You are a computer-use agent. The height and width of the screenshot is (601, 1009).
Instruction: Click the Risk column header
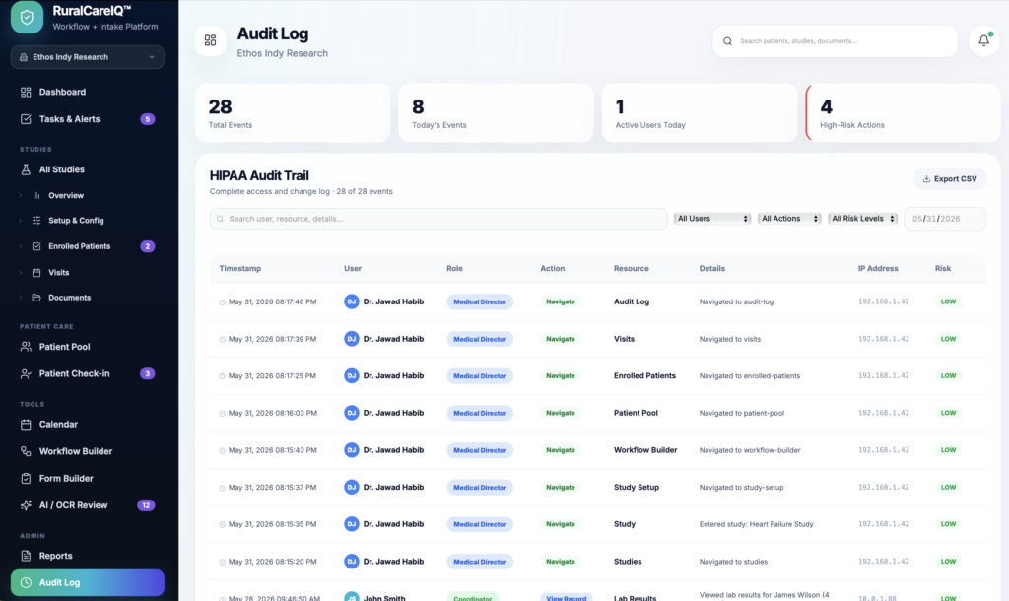coord(943,269)
